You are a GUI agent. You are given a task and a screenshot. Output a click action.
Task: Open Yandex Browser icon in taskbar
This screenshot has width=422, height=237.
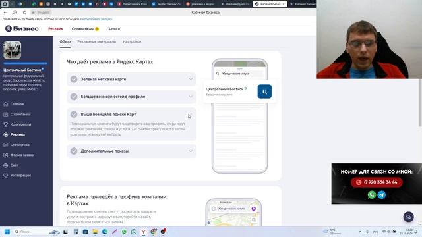point(144,232)
